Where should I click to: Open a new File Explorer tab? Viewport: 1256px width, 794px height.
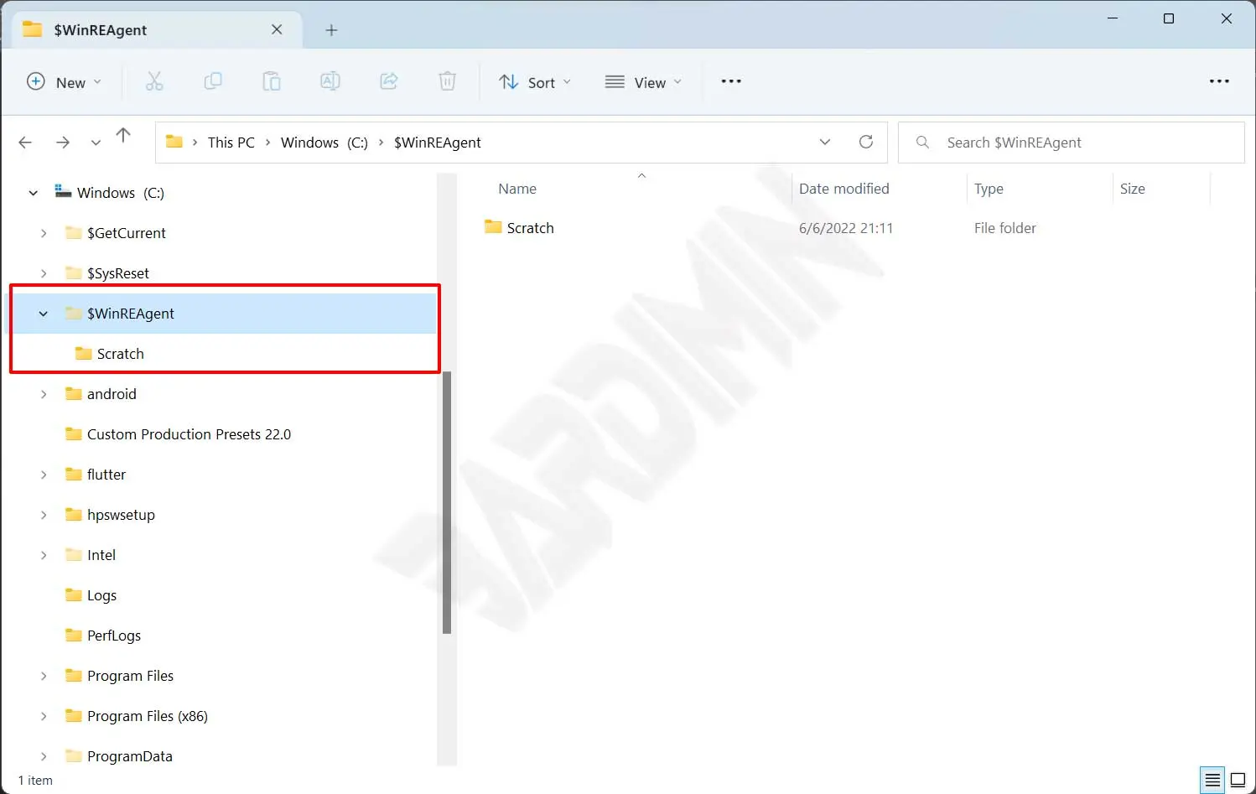point(331,30)
